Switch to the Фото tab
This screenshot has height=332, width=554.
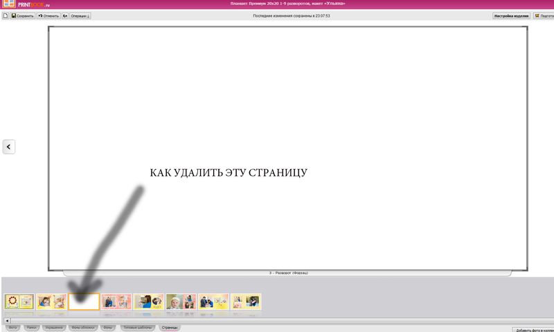(x=12, y=326)
